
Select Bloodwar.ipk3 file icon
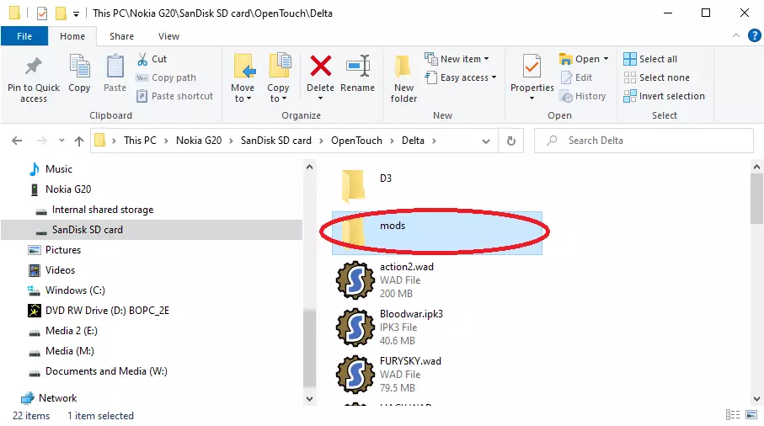pyautogui.click(x=355, y=327)
